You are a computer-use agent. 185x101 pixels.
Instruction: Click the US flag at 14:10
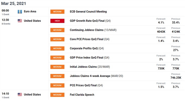20,95
